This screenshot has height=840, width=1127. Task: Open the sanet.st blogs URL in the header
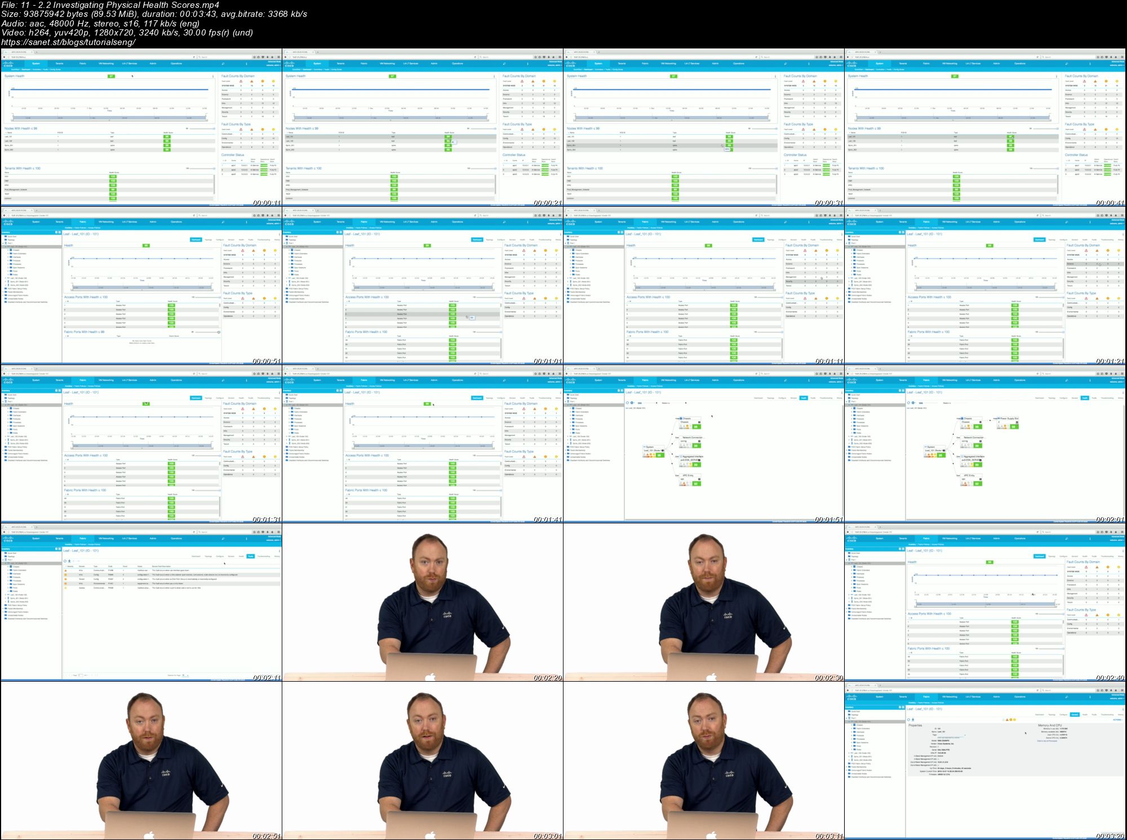[x=69, y=42]
